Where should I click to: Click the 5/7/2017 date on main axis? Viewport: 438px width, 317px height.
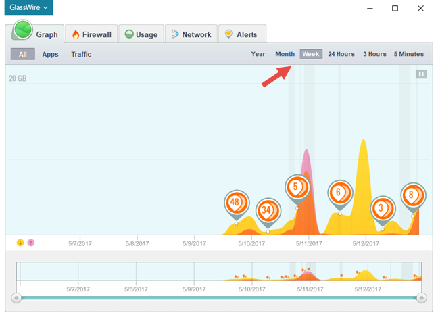tap(80, 243)
